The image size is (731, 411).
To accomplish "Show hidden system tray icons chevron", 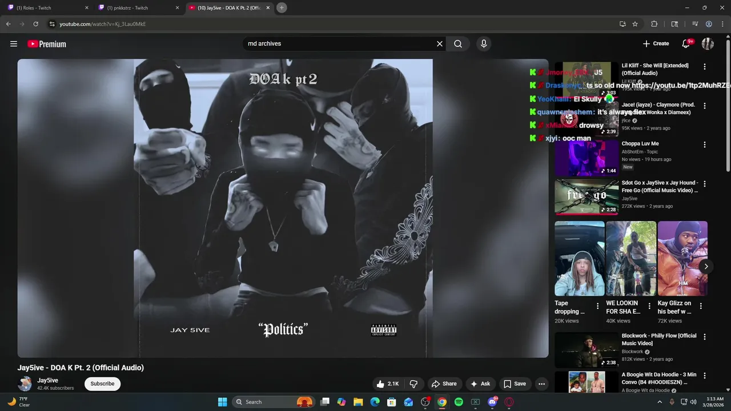I will point(660,402).
